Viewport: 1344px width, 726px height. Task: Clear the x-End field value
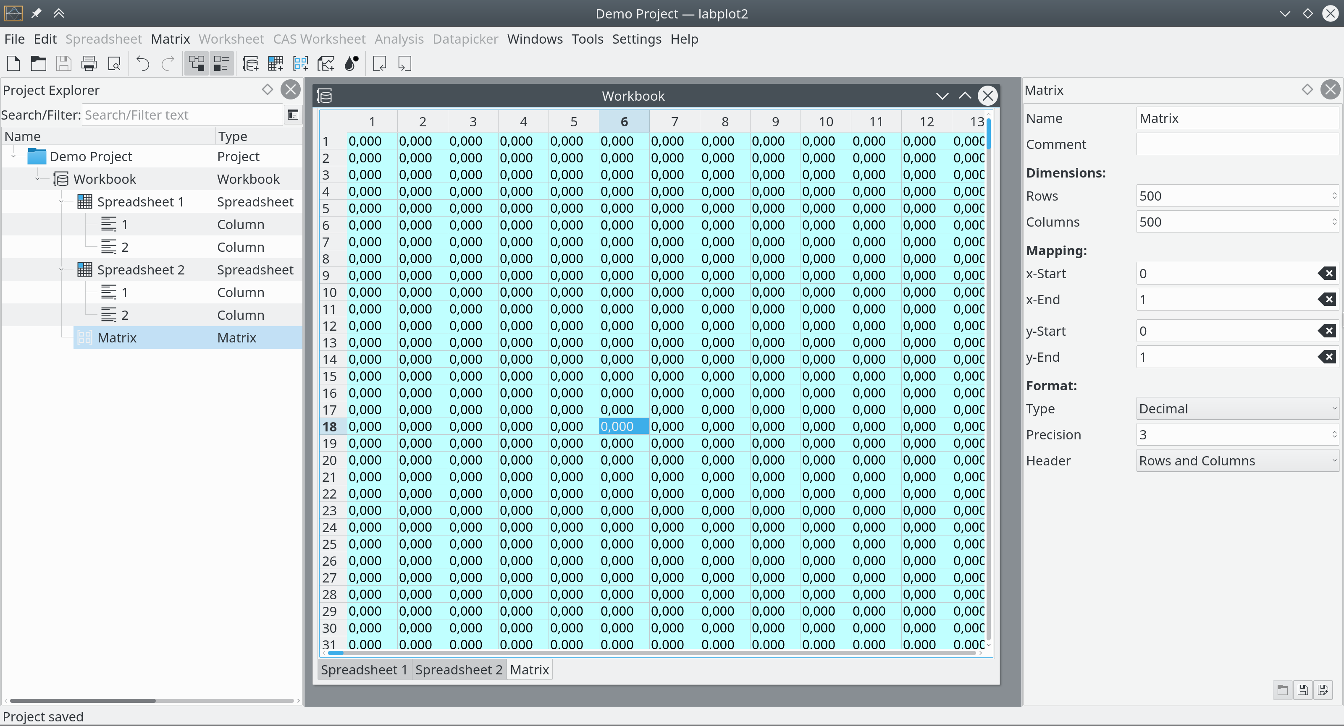pyautogui.click(x=1327, y=300)
